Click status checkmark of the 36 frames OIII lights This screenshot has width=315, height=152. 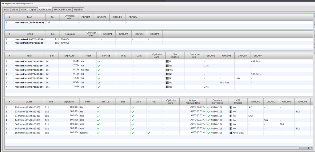coord(98,124)
